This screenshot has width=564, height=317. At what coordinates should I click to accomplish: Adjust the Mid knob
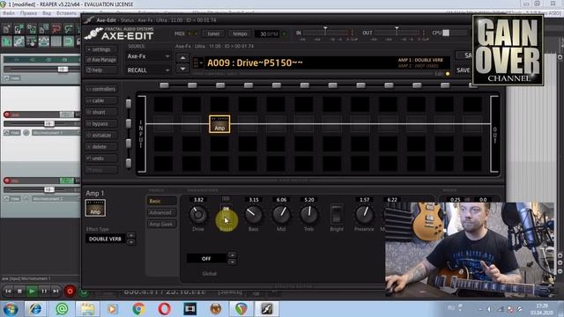(x=281, y=215)
